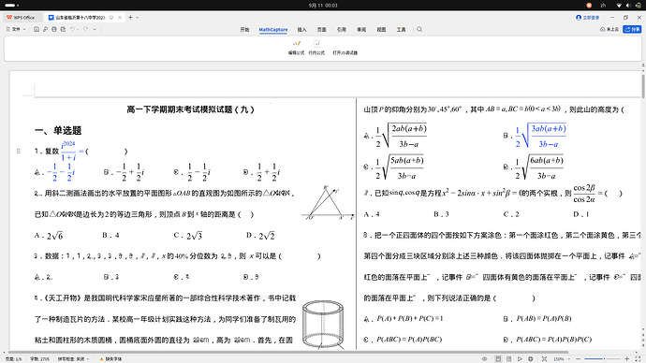Click the 页面: 1/6 page indicator

(14, 359)
